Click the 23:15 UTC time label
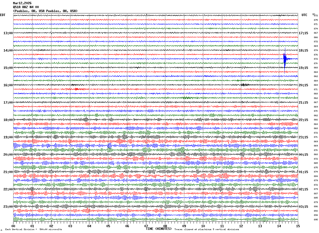This screenshot has width=319, height=233. point(303,137)
